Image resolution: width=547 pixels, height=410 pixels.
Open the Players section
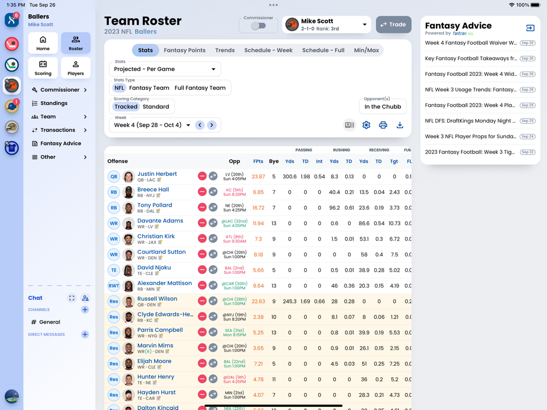(75, 68)
